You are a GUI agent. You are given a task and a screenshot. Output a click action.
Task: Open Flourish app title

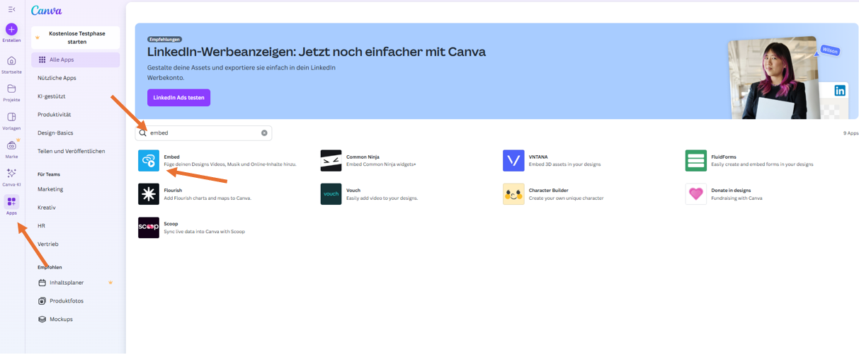click(173, 190)
